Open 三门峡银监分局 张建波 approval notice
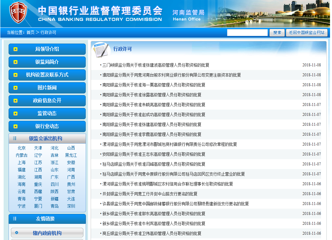Image resolution: width=332 pixels, height=240 pixels. [x=156, y=65]
